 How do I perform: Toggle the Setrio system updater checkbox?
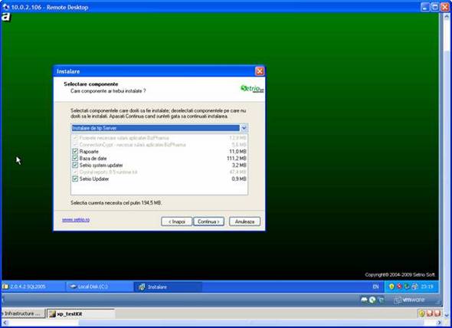pos(75,166)
